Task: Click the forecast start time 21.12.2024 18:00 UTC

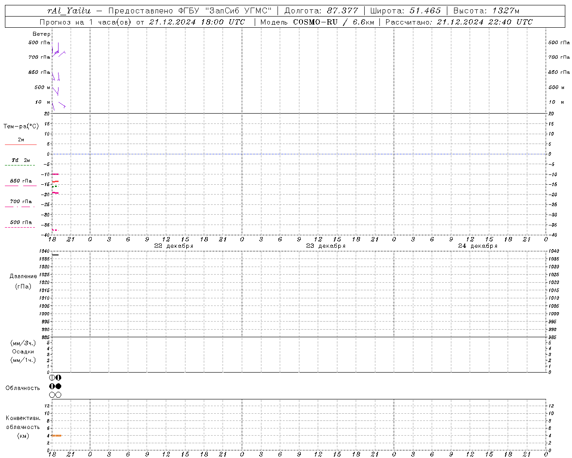Action: pos(197,22)
